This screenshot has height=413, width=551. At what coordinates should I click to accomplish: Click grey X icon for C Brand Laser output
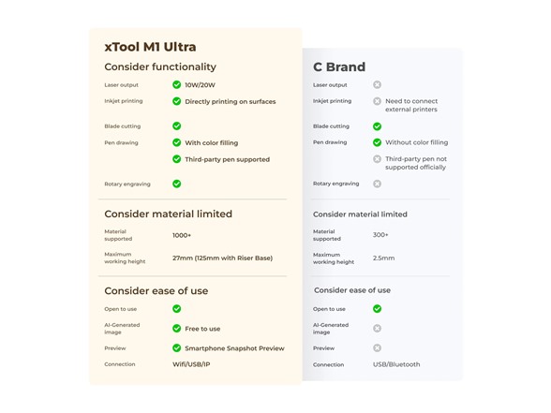377,84
